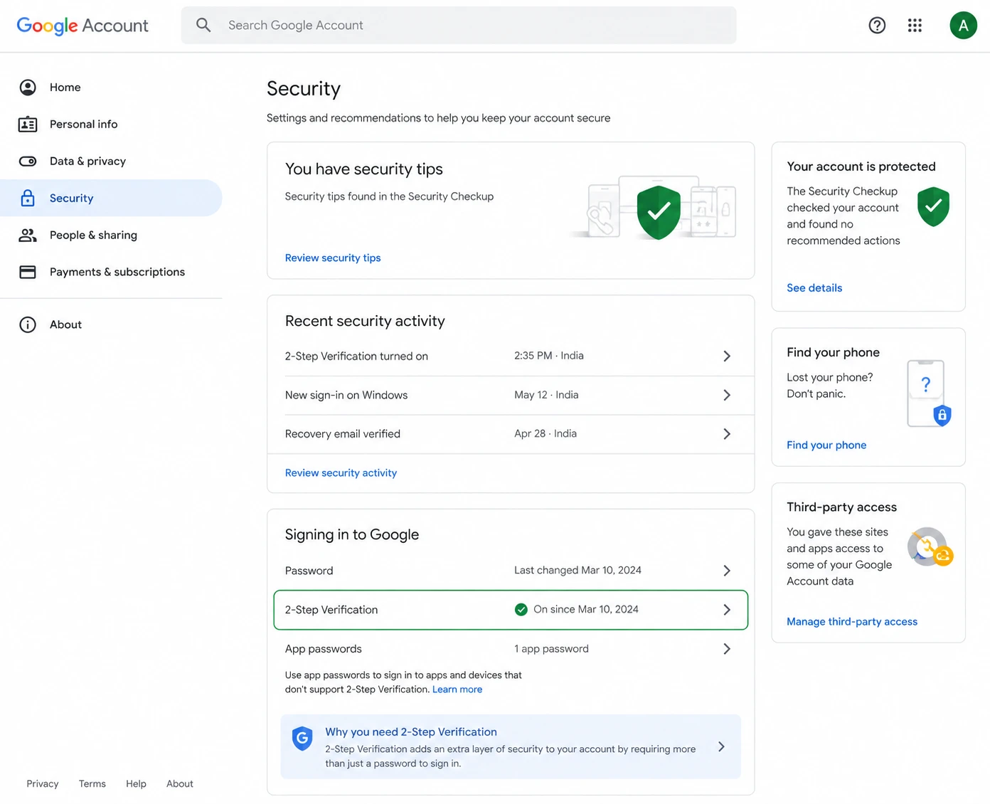Screen dimensions: 990x804
Task: Click the Data & privacy toggle icon
Action: (x=28, y=162)
